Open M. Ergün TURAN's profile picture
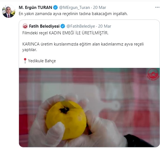The height and width of the screenshot is (148, 160). point(9,11)
